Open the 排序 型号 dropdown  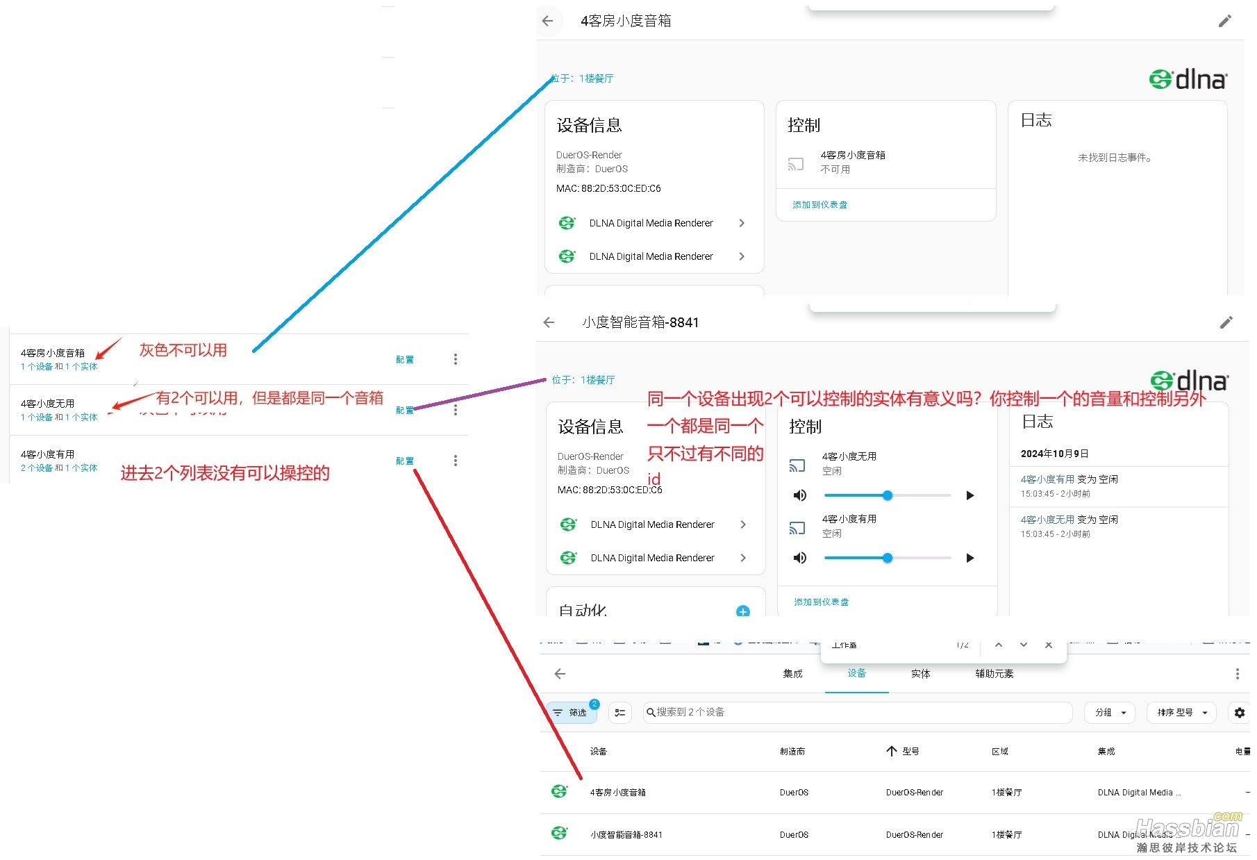click(x=1181, y=713)
